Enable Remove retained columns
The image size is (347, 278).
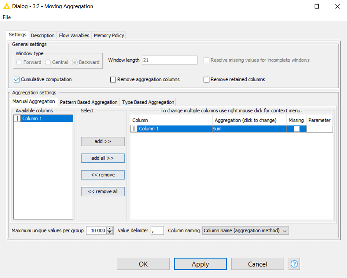(x=206, y=79)
